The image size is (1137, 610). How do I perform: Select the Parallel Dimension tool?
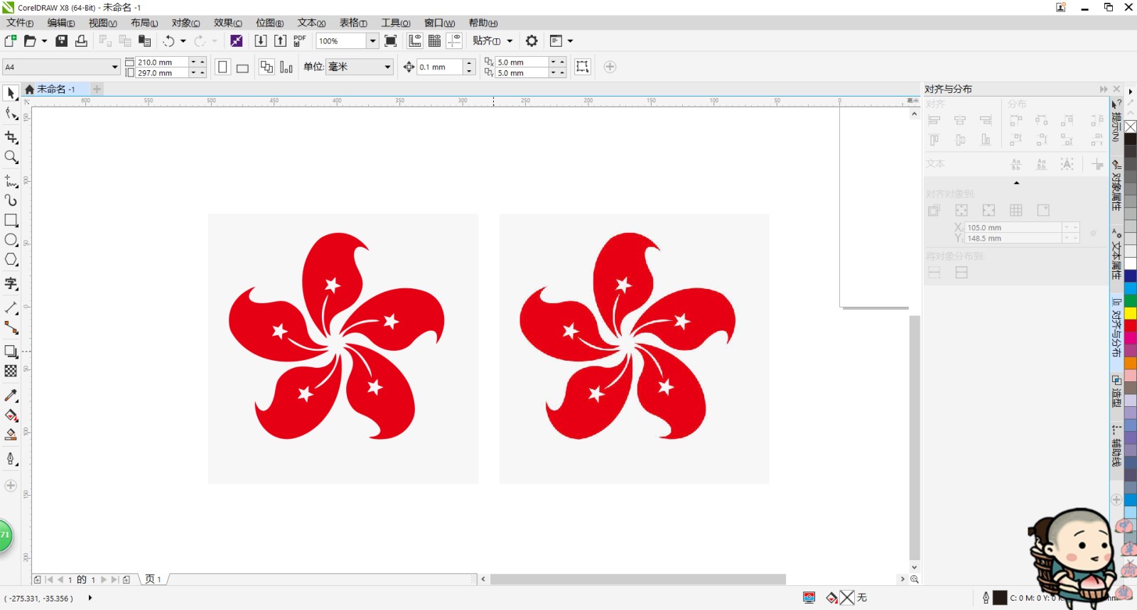[x=11, y=307]
